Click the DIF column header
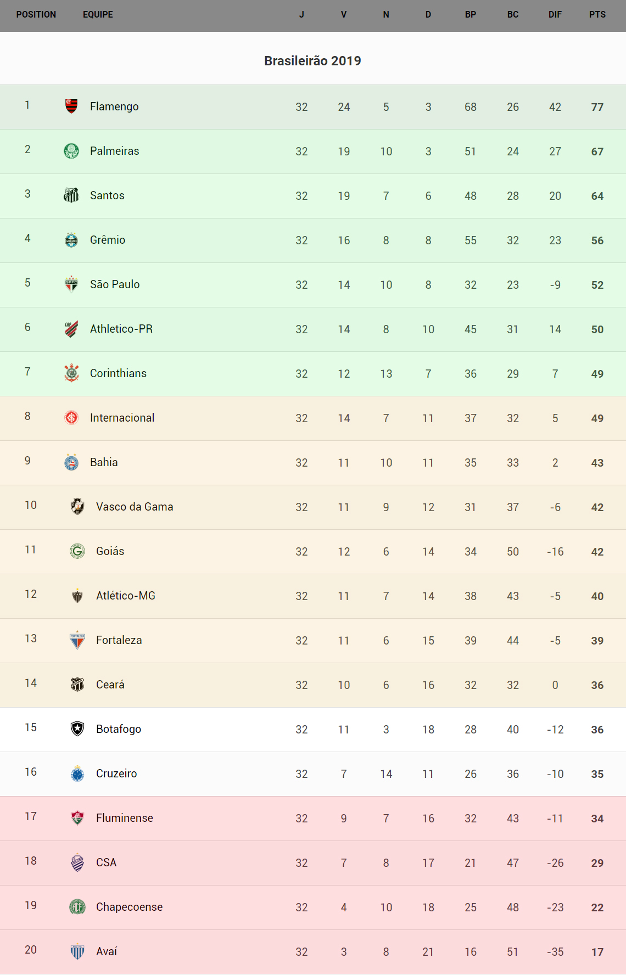This screenshot has height=975, width=626. tap(555, 15)
